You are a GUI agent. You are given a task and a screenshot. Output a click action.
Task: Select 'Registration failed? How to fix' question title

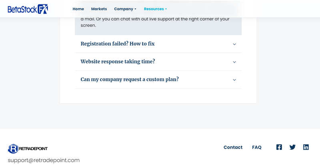tap(118, 44)
